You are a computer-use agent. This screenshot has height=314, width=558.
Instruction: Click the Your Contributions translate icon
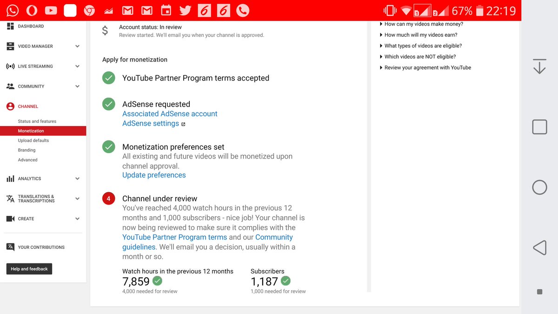[10, 247]
